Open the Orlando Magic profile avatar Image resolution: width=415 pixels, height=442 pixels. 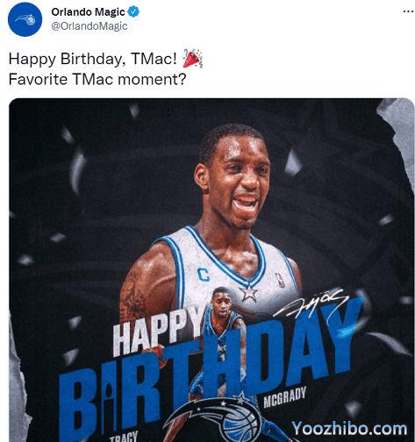coord(25,19)
